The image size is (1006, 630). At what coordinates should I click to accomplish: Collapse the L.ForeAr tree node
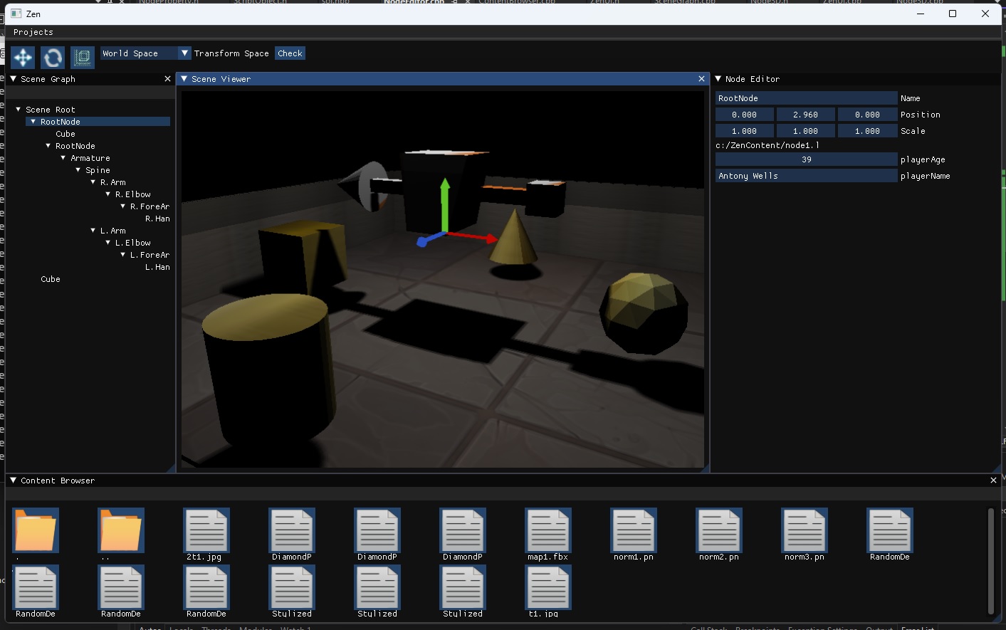point(123,255)
